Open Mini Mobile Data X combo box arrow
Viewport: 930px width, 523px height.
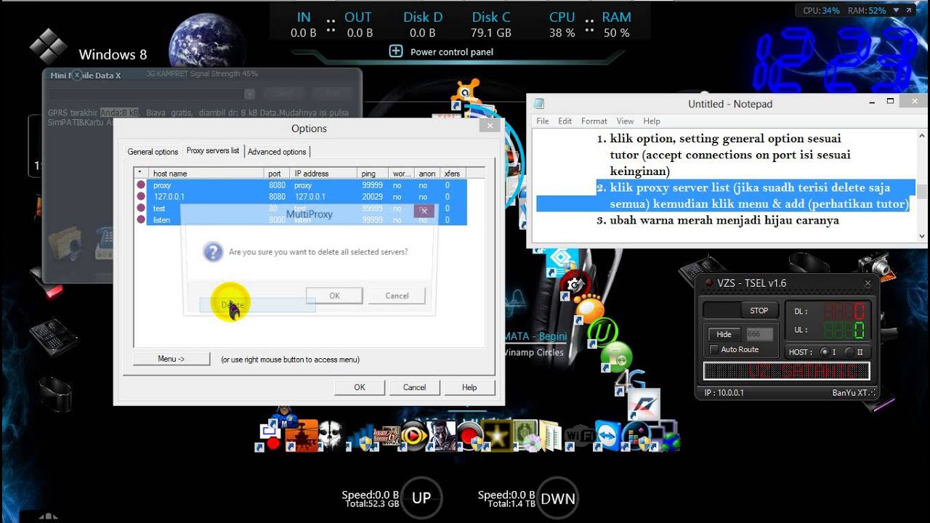tap(250, 94)
